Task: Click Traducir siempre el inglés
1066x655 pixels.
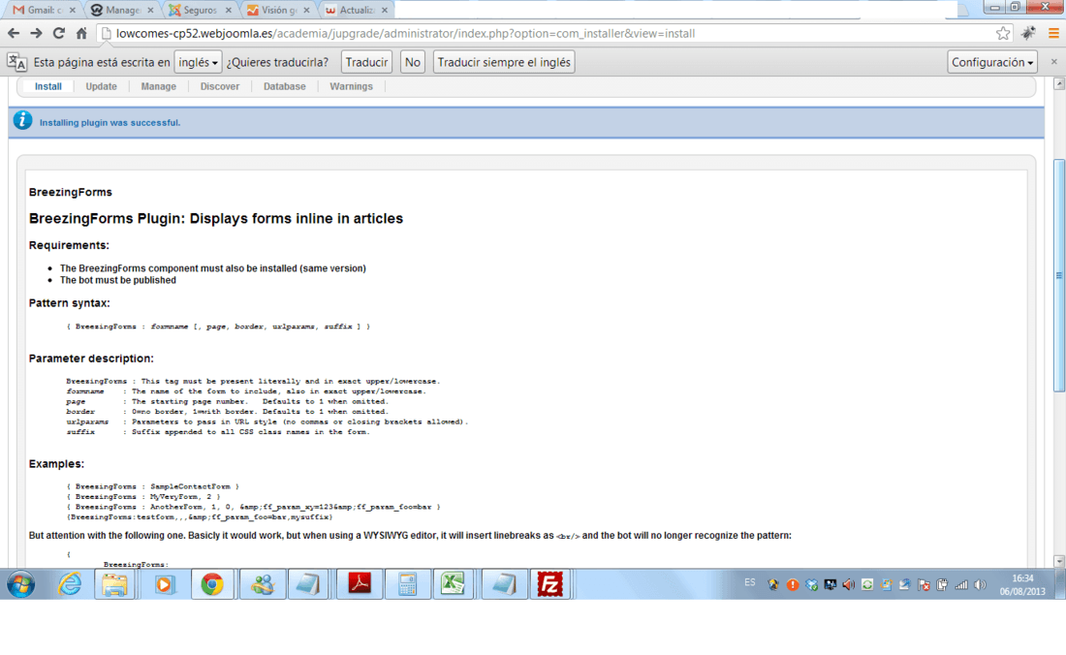Action: click(504, 63)
